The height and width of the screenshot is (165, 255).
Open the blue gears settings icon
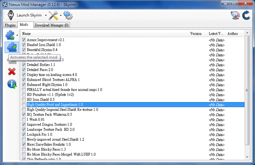point(68,15)
